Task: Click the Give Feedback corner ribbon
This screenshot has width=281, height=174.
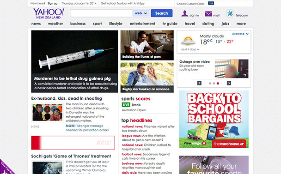Action: (6, 168)
